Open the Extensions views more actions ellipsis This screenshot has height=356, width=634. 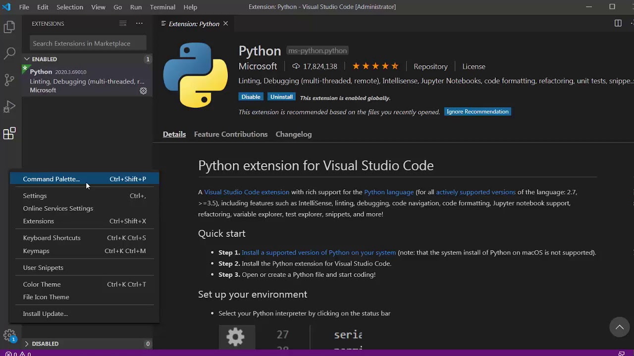tap(139, 23)
